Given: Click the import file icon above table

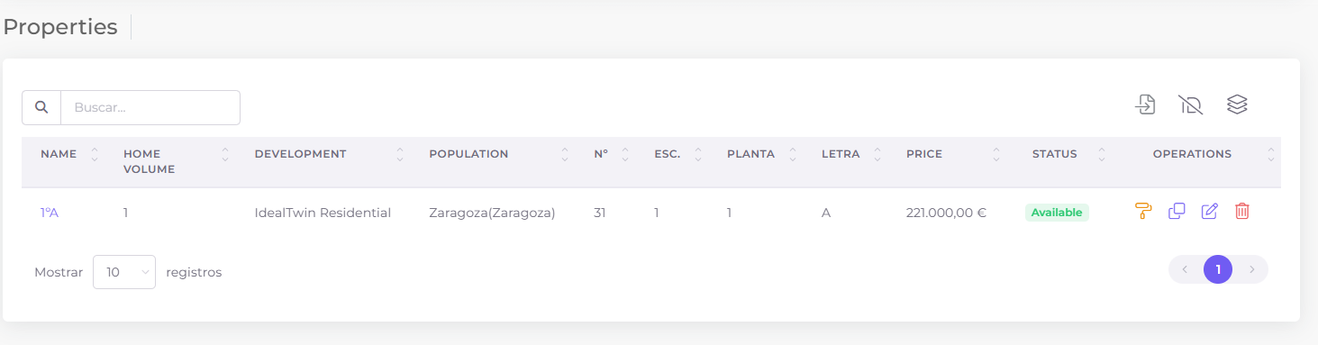Looking at the screenshot, I should point(1144,104).
